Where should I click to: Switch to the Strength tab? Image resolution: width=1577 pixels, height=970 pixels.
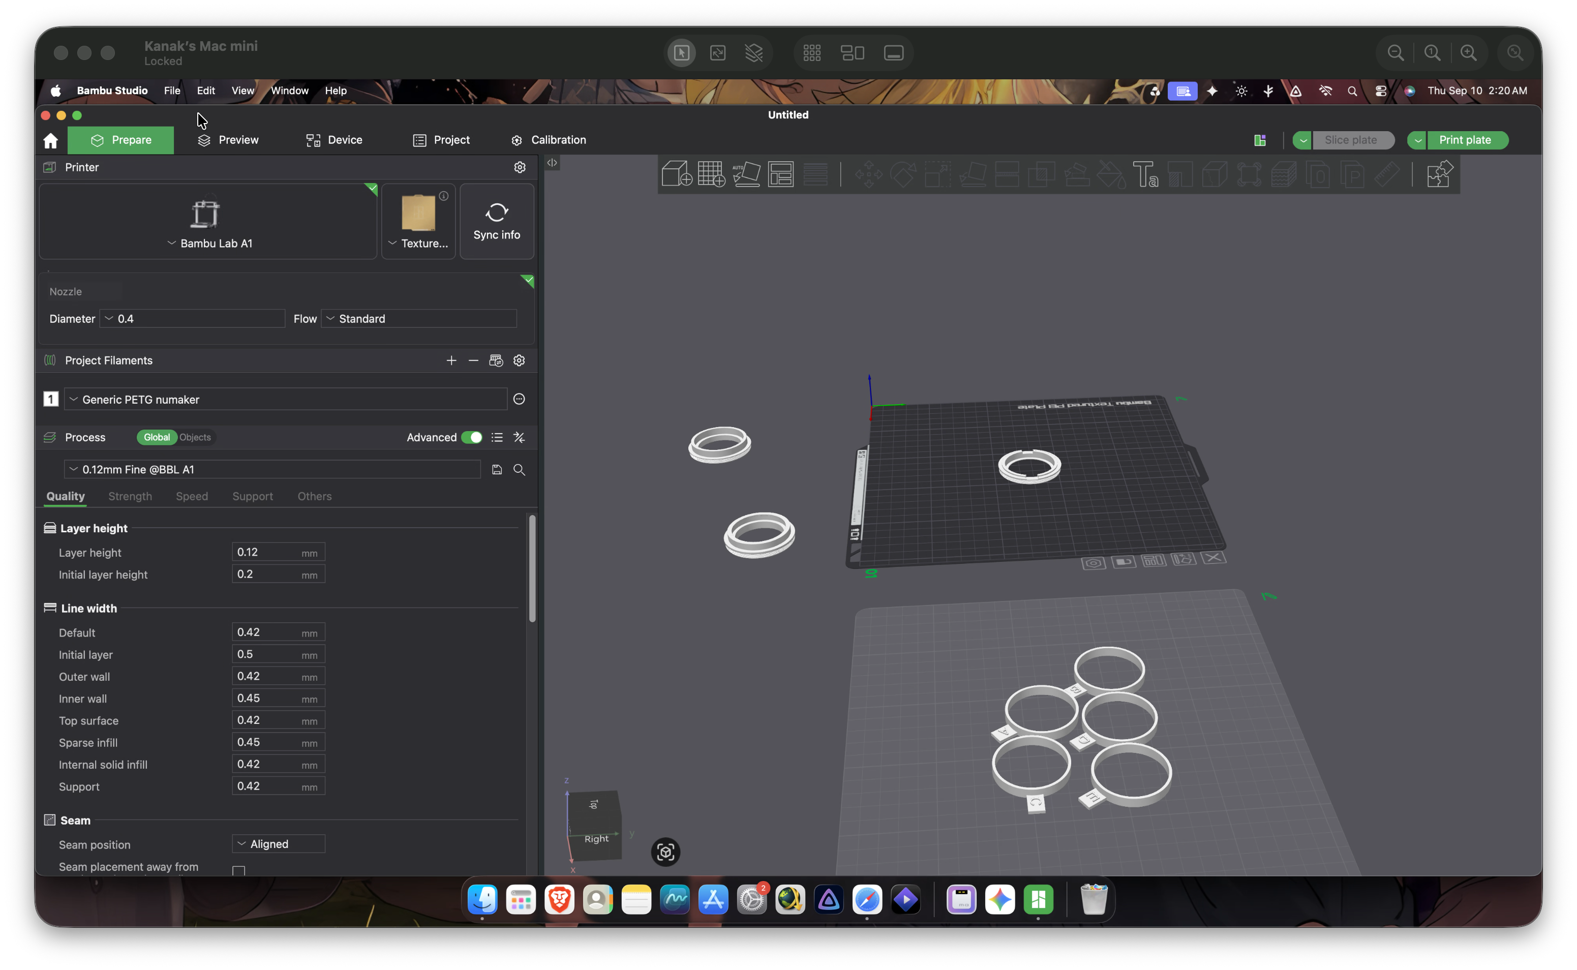[x=130, y=496]
